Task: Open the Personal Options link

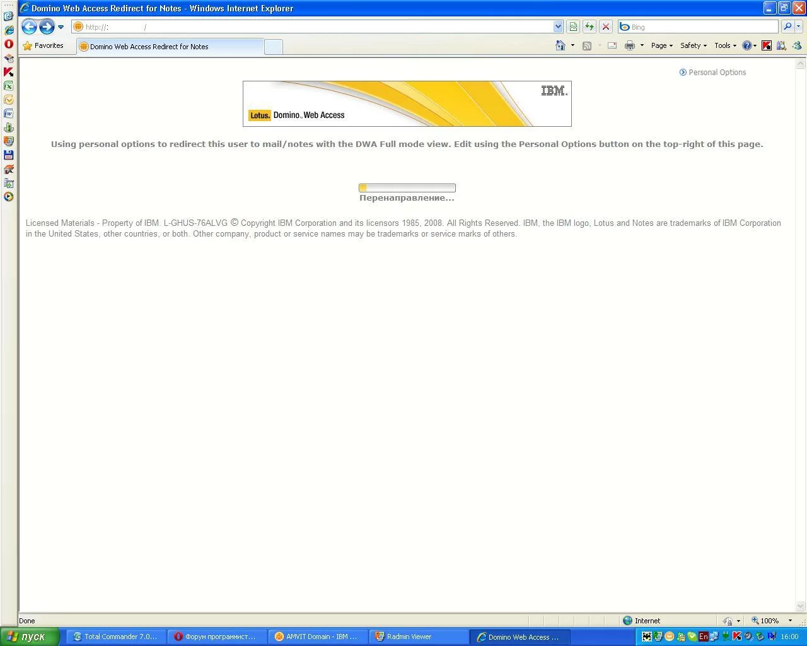Action: pyautogui.click(x=717, y=73)
